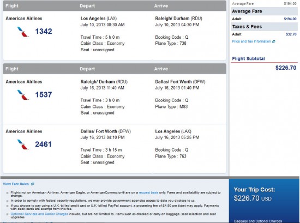
Task: Click Baggage and Optional Charges link
Action: coord(257,221)
